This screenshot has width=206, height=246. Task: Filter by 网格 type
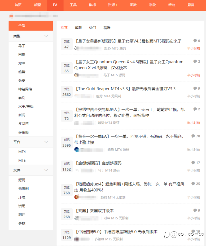pyautogui.click(x=22, y=55)
